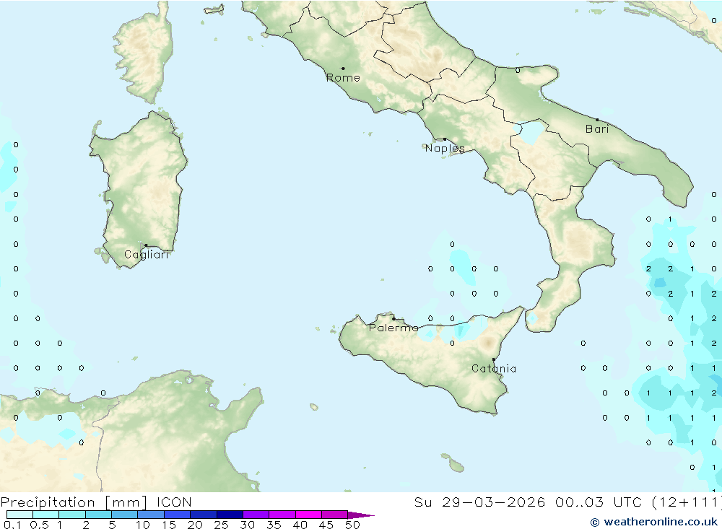Click the 25 legend value

222,525
